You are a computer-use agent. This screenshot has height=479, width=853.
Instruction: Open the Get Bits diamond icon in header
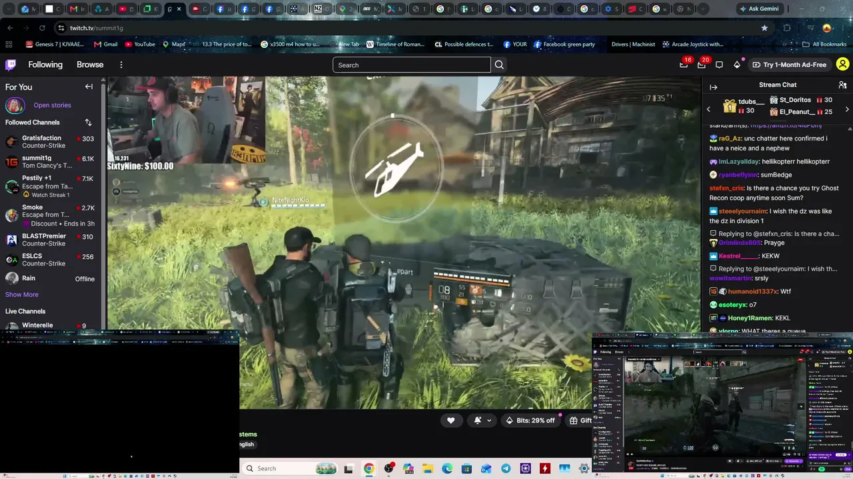click(737, 65)
